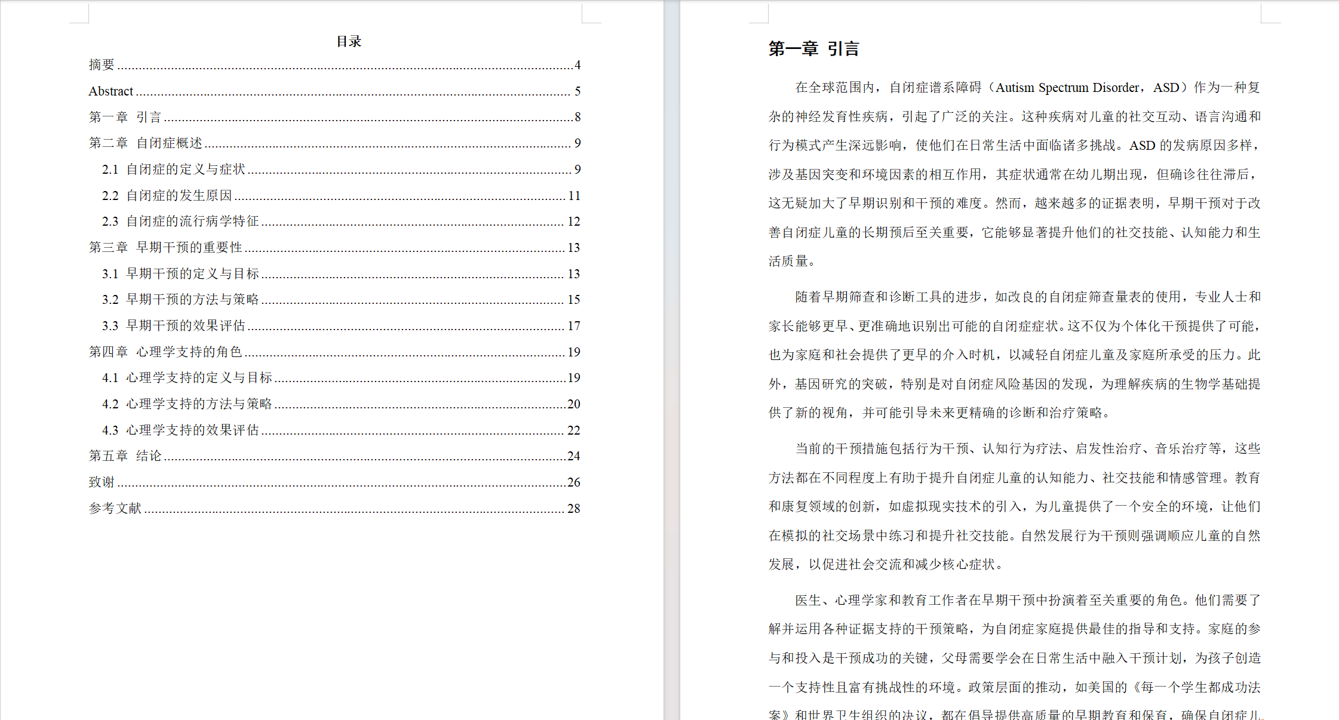Select 3.2 早期干预的方法与策略 entry
This screenshot has width=1339, height=720.
[x=180, y=300]
